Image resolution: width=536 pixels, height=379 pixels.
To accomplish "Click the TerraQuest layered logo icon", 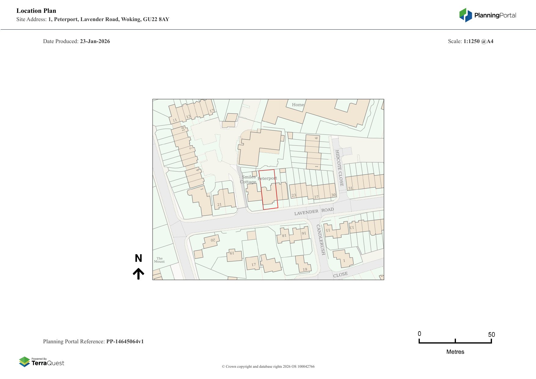I will [x=24, y=362].
